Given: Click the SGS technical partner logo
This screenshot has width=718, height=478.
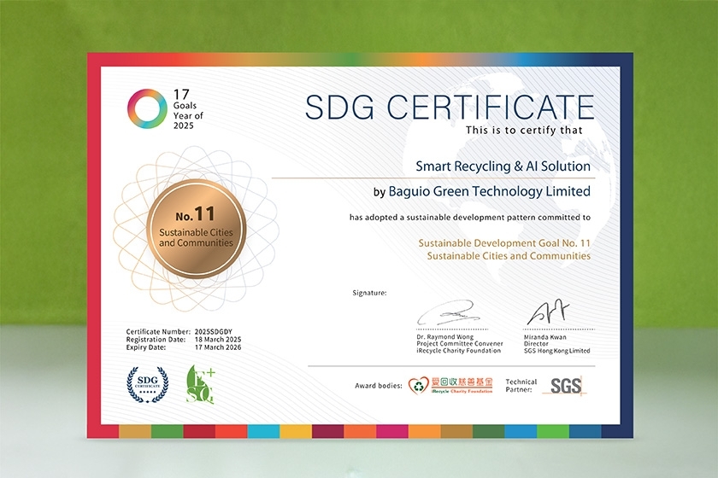Looking at the screenshot, I should pos(565,386).
